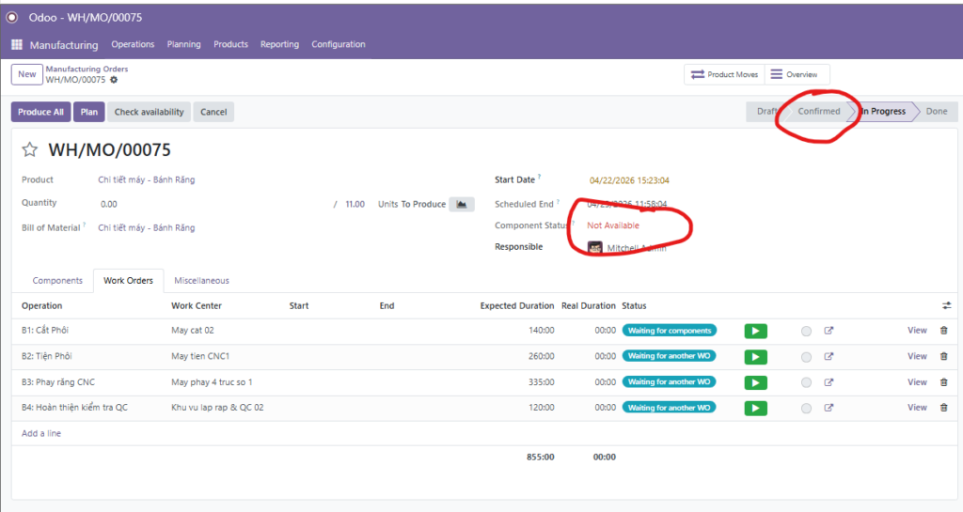Click the gear icon beside WH/MO/00075 breadcrumb

click(x=114, y=80)
